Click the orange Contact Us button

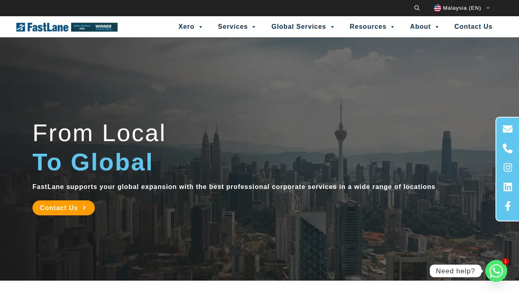pos(64,208)
